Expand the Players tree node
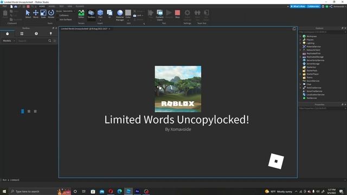The width and height of the screenshot is (347, 195). (300, 40)
